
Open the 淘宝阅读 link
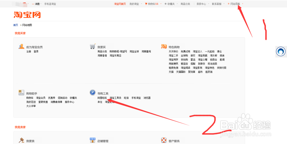coord(185,68)
